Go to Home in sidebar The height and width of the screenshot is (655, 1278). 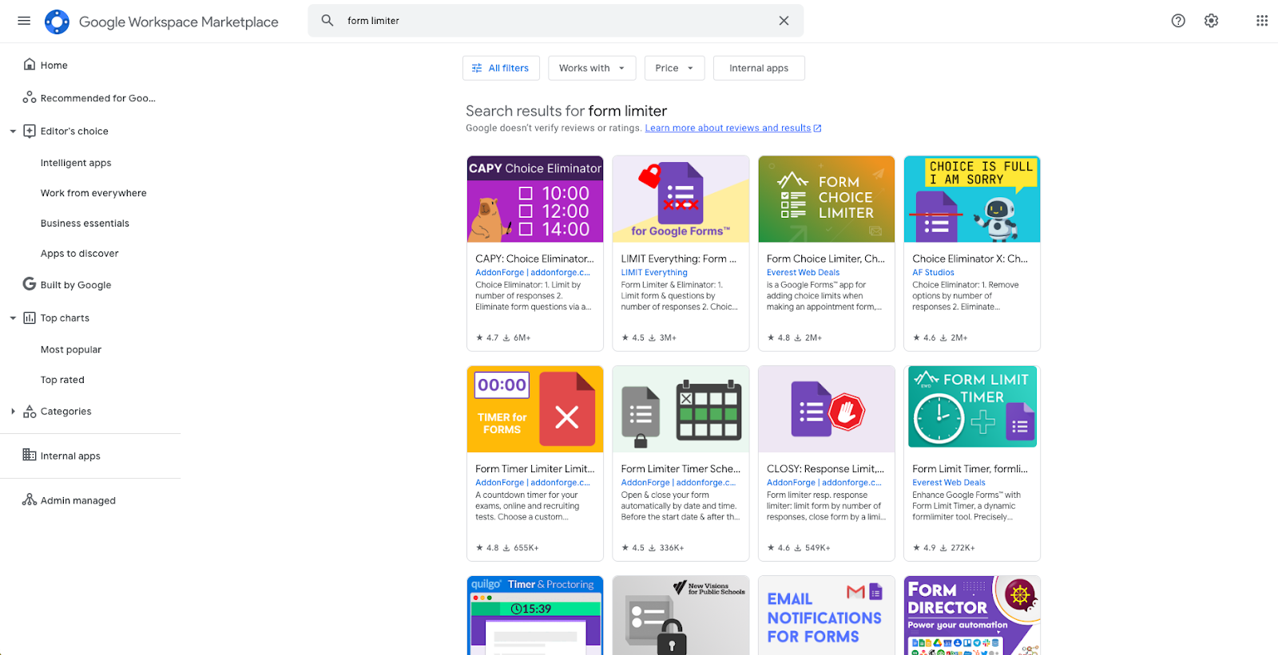pyautogui.click(x=54, y=65)
